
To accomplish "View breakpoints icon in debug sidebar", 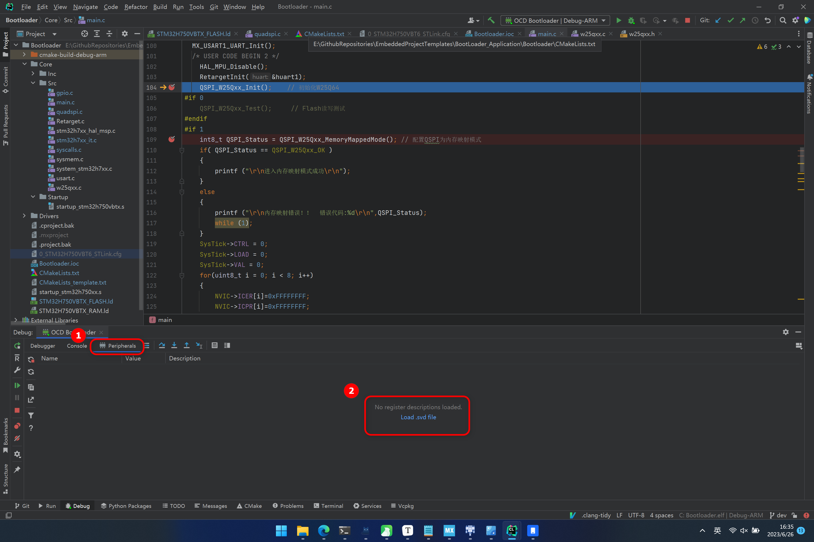I will [x=17, y=426].
